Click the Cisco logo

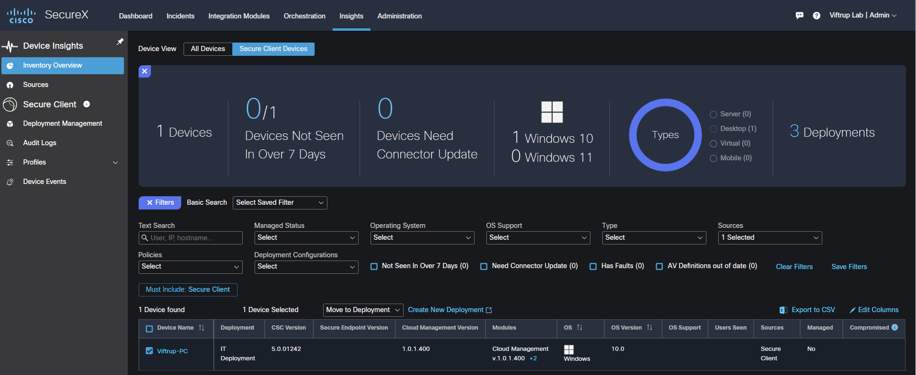tap(21, 16)
